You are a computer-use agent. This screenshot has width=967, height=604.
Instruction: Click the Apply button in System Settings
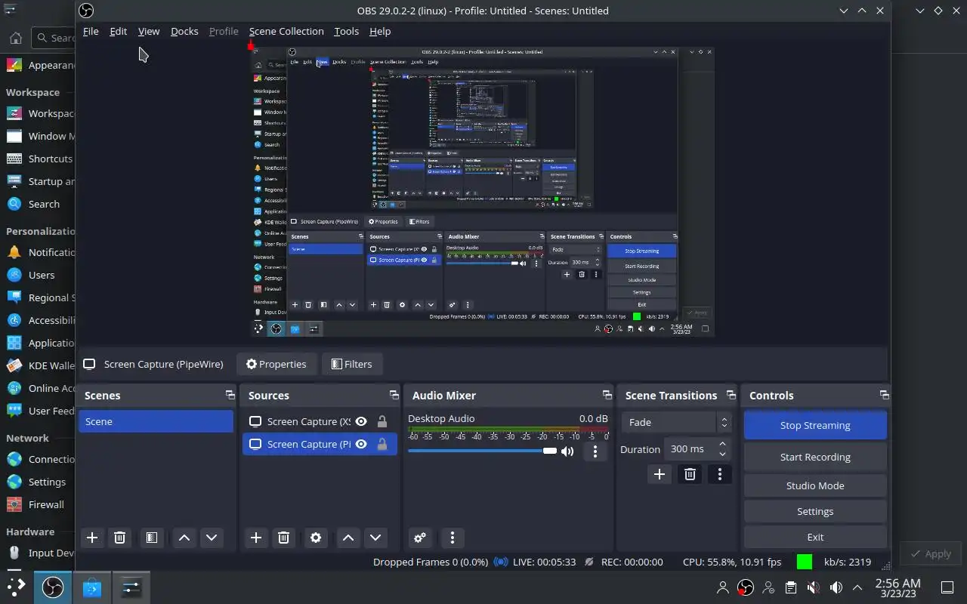(930, 553)
